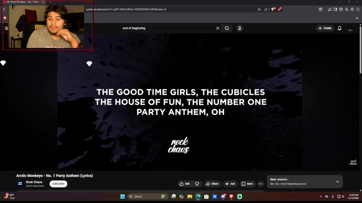The width and height of the screenshot is (362, 203).
Task: Ask about this video
Action: [230, 184]
